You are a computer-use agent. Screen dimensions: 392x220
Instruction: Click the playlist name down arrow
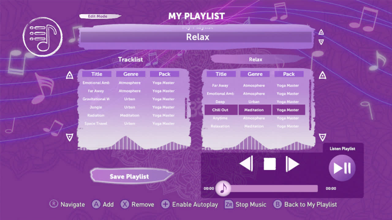pos(321,42)
